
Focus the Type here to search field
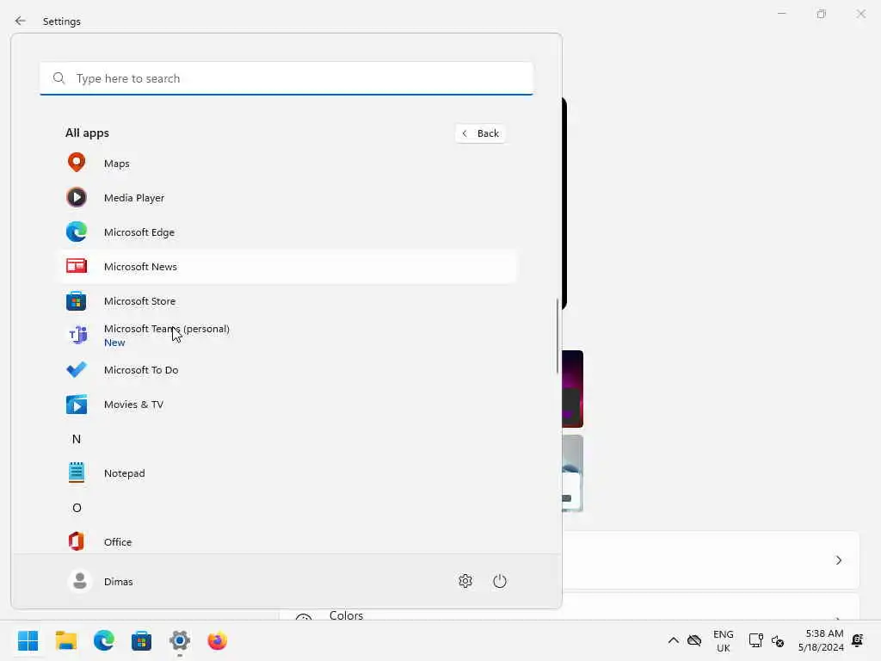pyautogui.click(x=286, y=78)
